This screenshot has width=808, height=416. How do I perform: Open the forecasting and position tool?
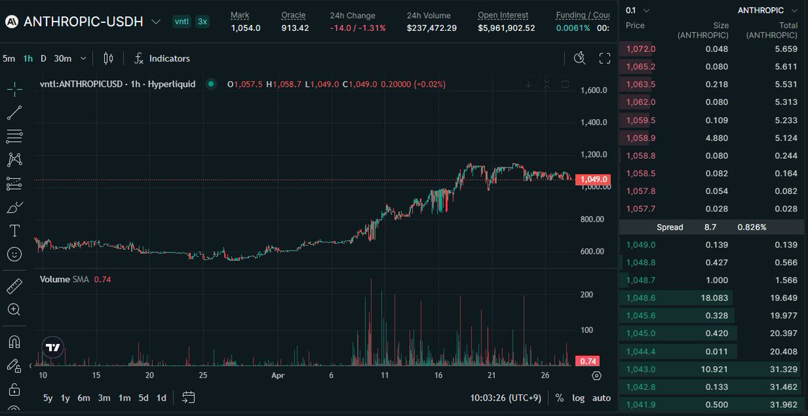tap(14, 183)
